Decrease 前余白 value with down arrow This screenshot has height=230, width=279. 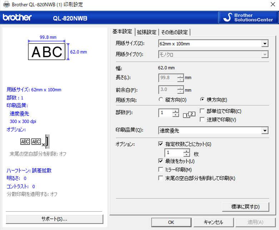click(x=180, y=92)
